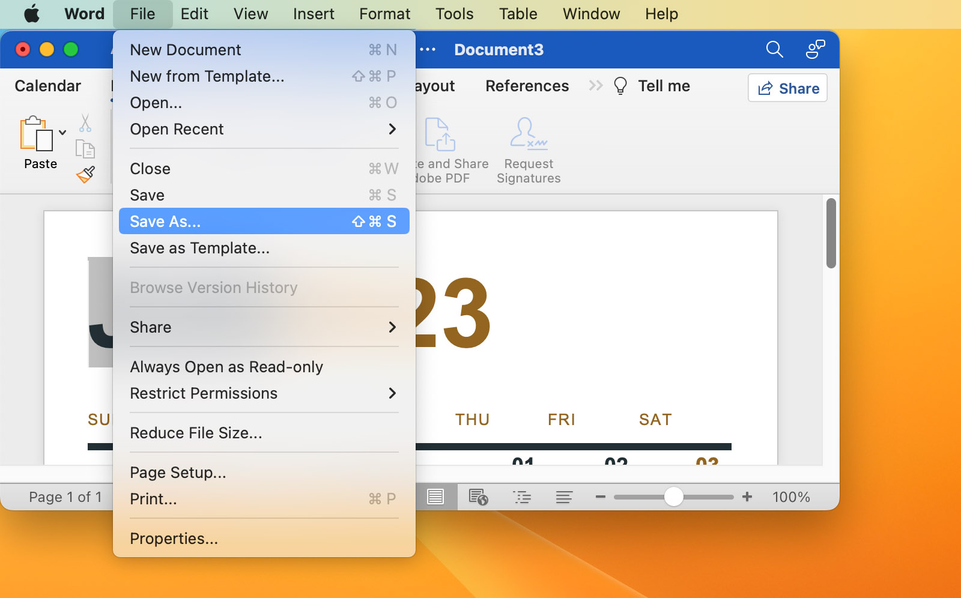
Task: Expand the Share submenu
Action: point(392,327)
